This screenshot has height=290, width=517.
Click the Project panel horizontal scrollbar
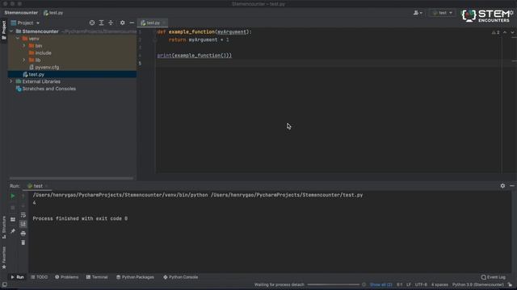tap(71, 179)
